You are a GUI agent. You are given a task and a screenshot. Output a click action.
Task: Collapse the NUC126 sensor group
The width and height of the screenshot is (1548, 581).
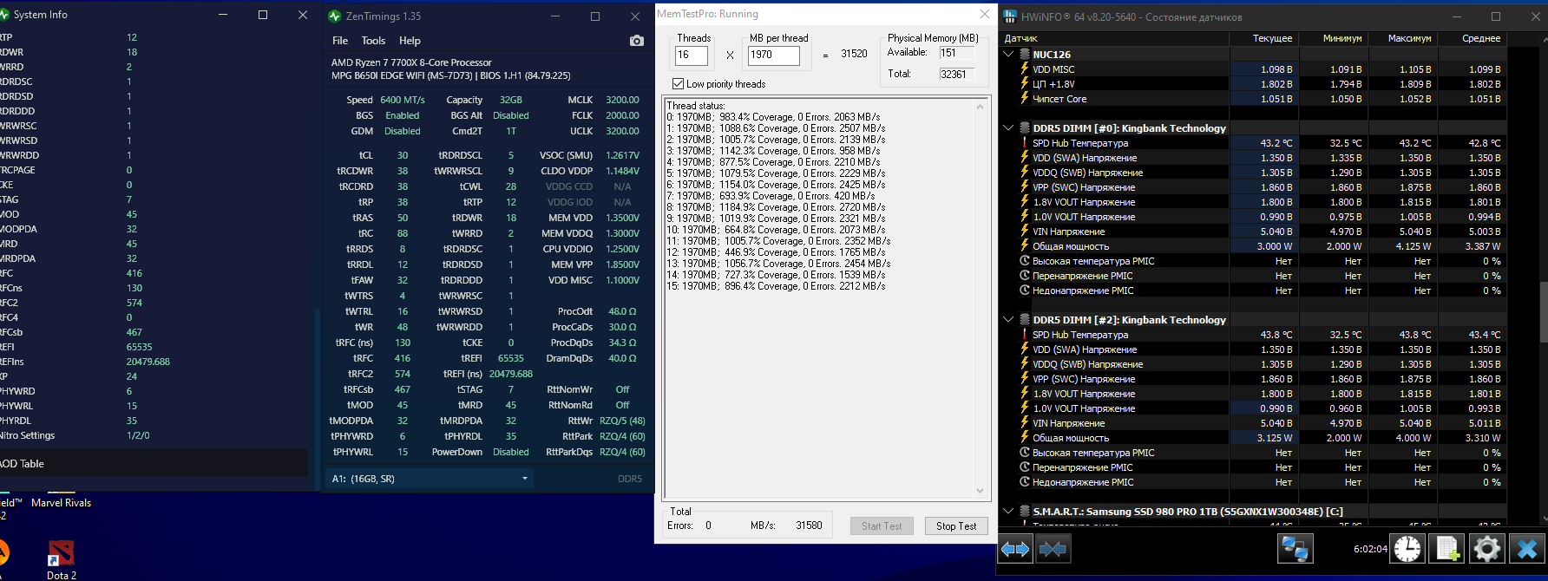coord(1008,54)
